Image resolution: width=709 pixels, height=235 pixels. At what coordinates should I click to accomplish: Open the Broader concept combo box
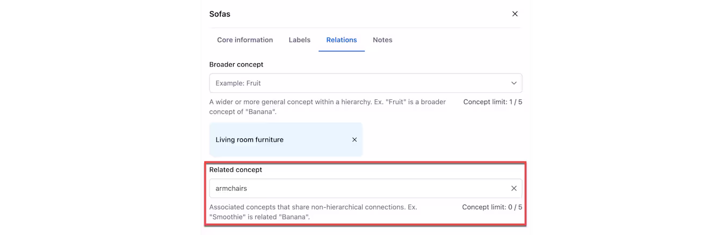coord(365,83)
